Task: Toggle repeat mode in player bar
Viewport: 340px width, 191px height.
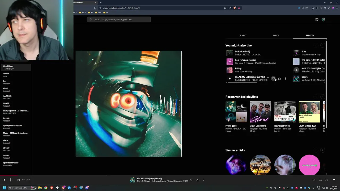Action: [320, 180]
